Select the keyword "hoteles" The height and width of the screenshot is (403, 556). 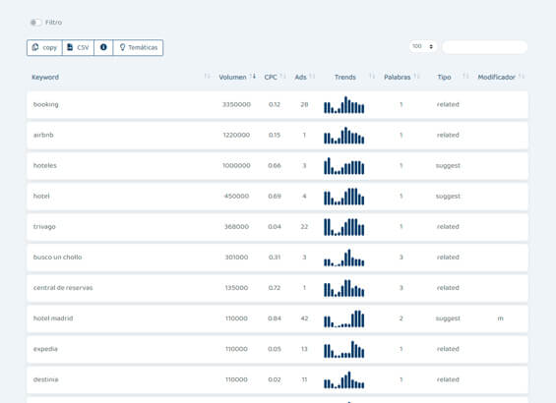point(45,165)
